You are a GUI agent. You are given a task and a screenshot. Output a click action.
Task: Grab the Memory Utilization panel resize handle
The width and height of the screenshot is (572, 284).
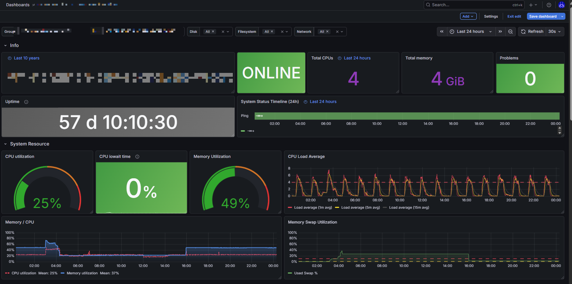coord(280,212)
